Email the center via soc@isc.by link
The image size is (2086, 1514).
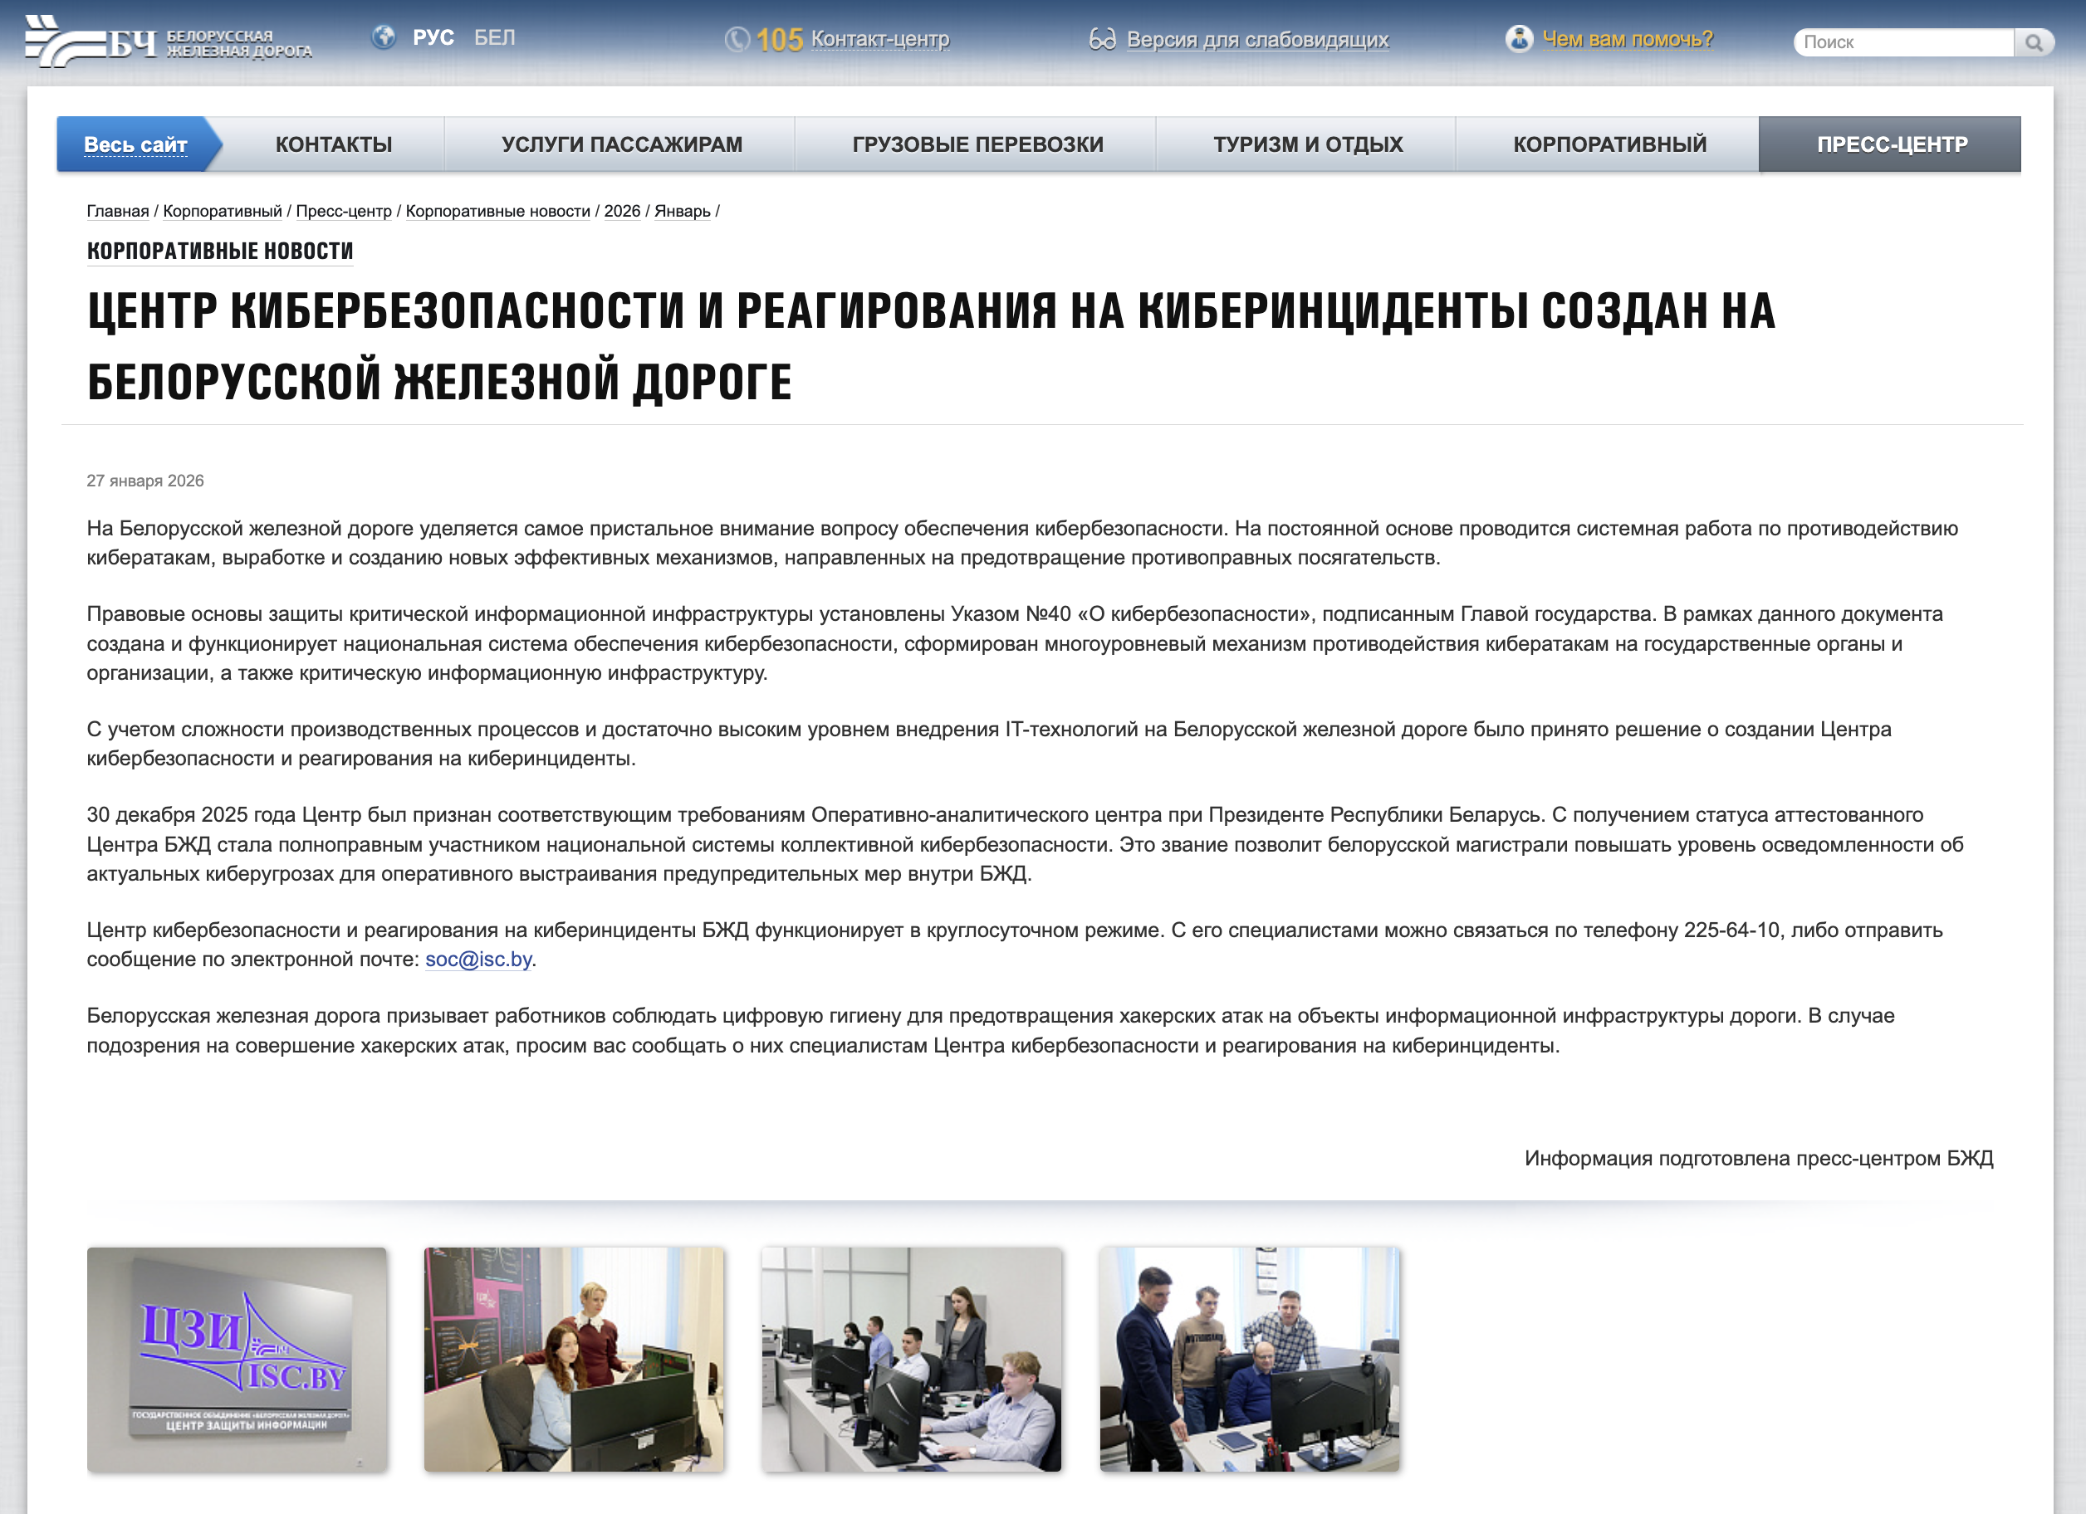478,958
